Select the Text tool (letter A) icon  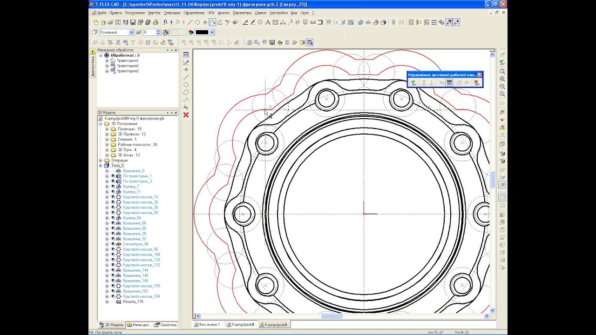tap(268, 22)
